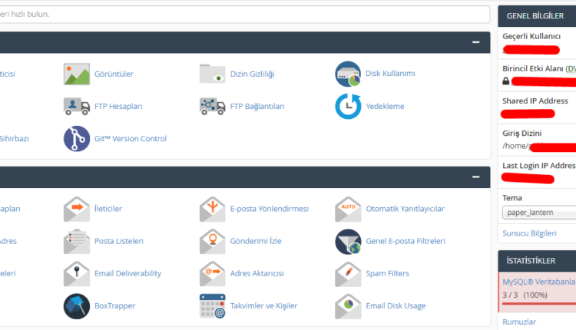Click the Otomatik Yanıtlayıcılar AUTO icon

tap(348, 209)
